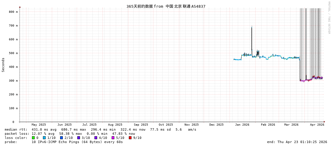Click the graph title mentioning AS4837
This screenshot has height=146, width=332.
(x=166, y=7)
